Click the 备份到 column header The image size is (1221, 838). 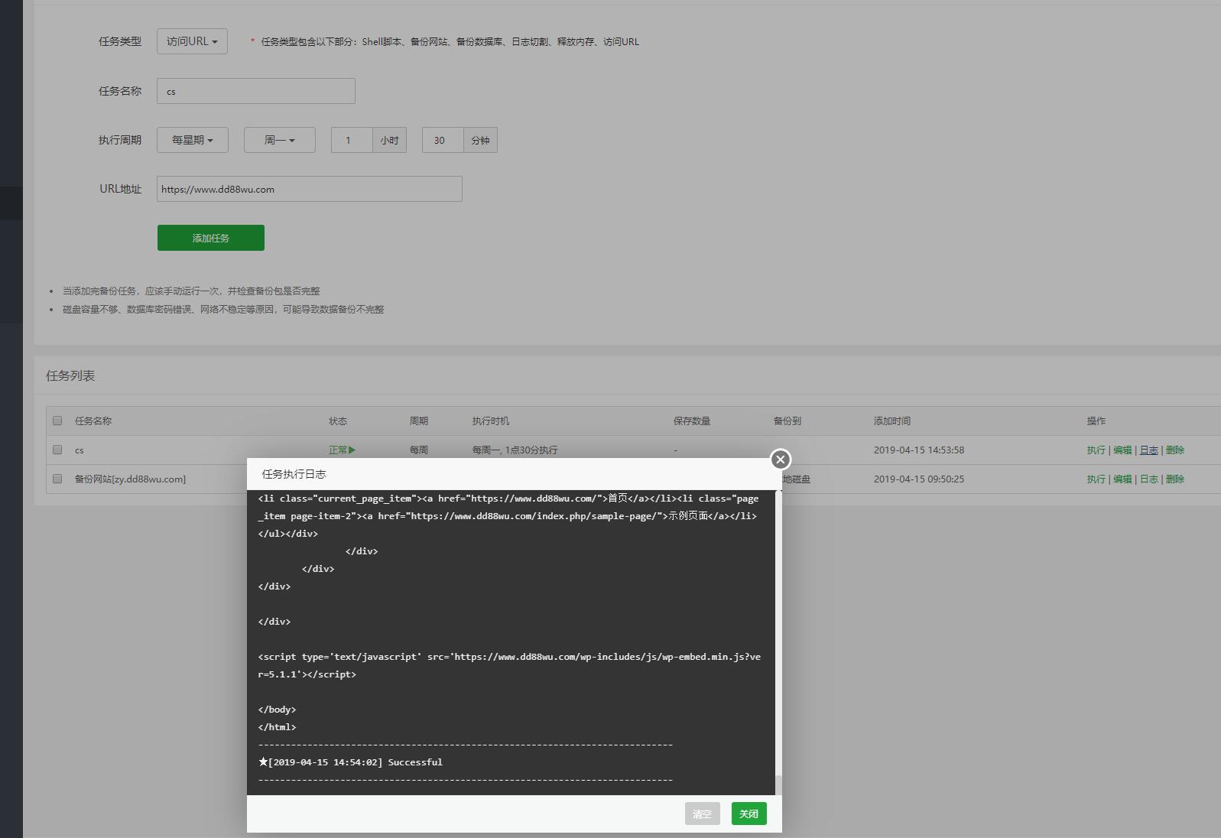[x=787, y=421]
